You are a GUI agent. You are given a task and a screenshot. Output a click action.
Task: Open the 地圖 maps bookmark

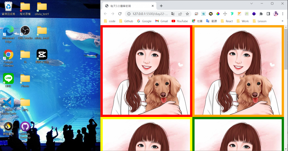tap(197, 21)
